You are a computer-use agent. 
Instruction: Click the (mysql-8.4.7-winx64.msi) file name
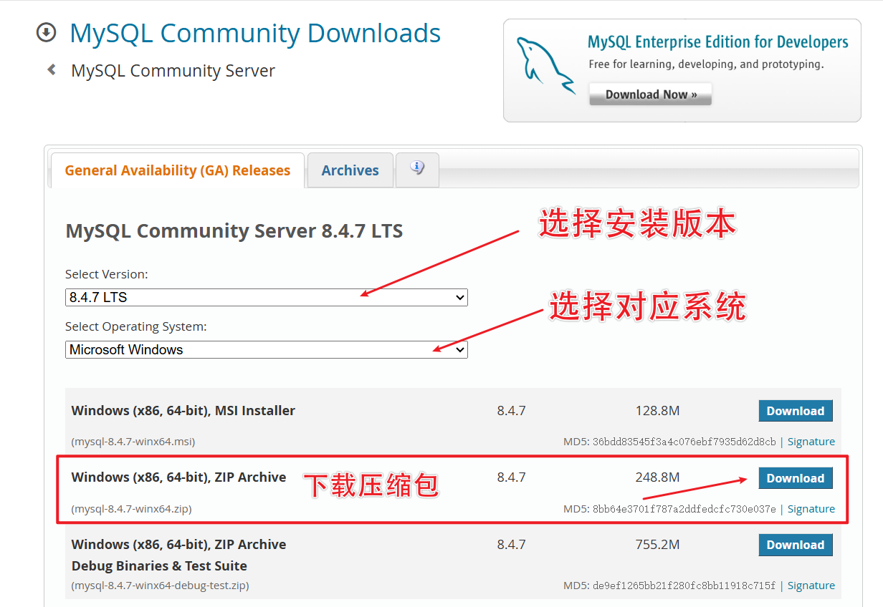(133, 442)
